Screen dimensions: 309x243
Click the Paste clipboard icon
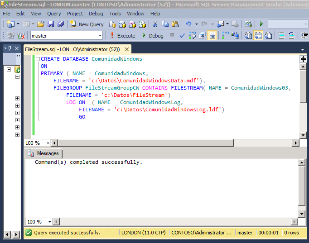(x=175, y=24)
